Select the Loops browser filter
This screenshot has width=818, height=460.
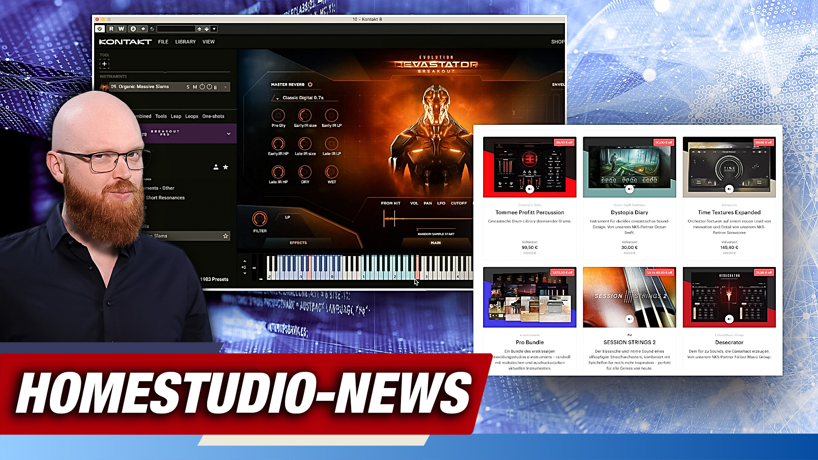click(192, 116)
